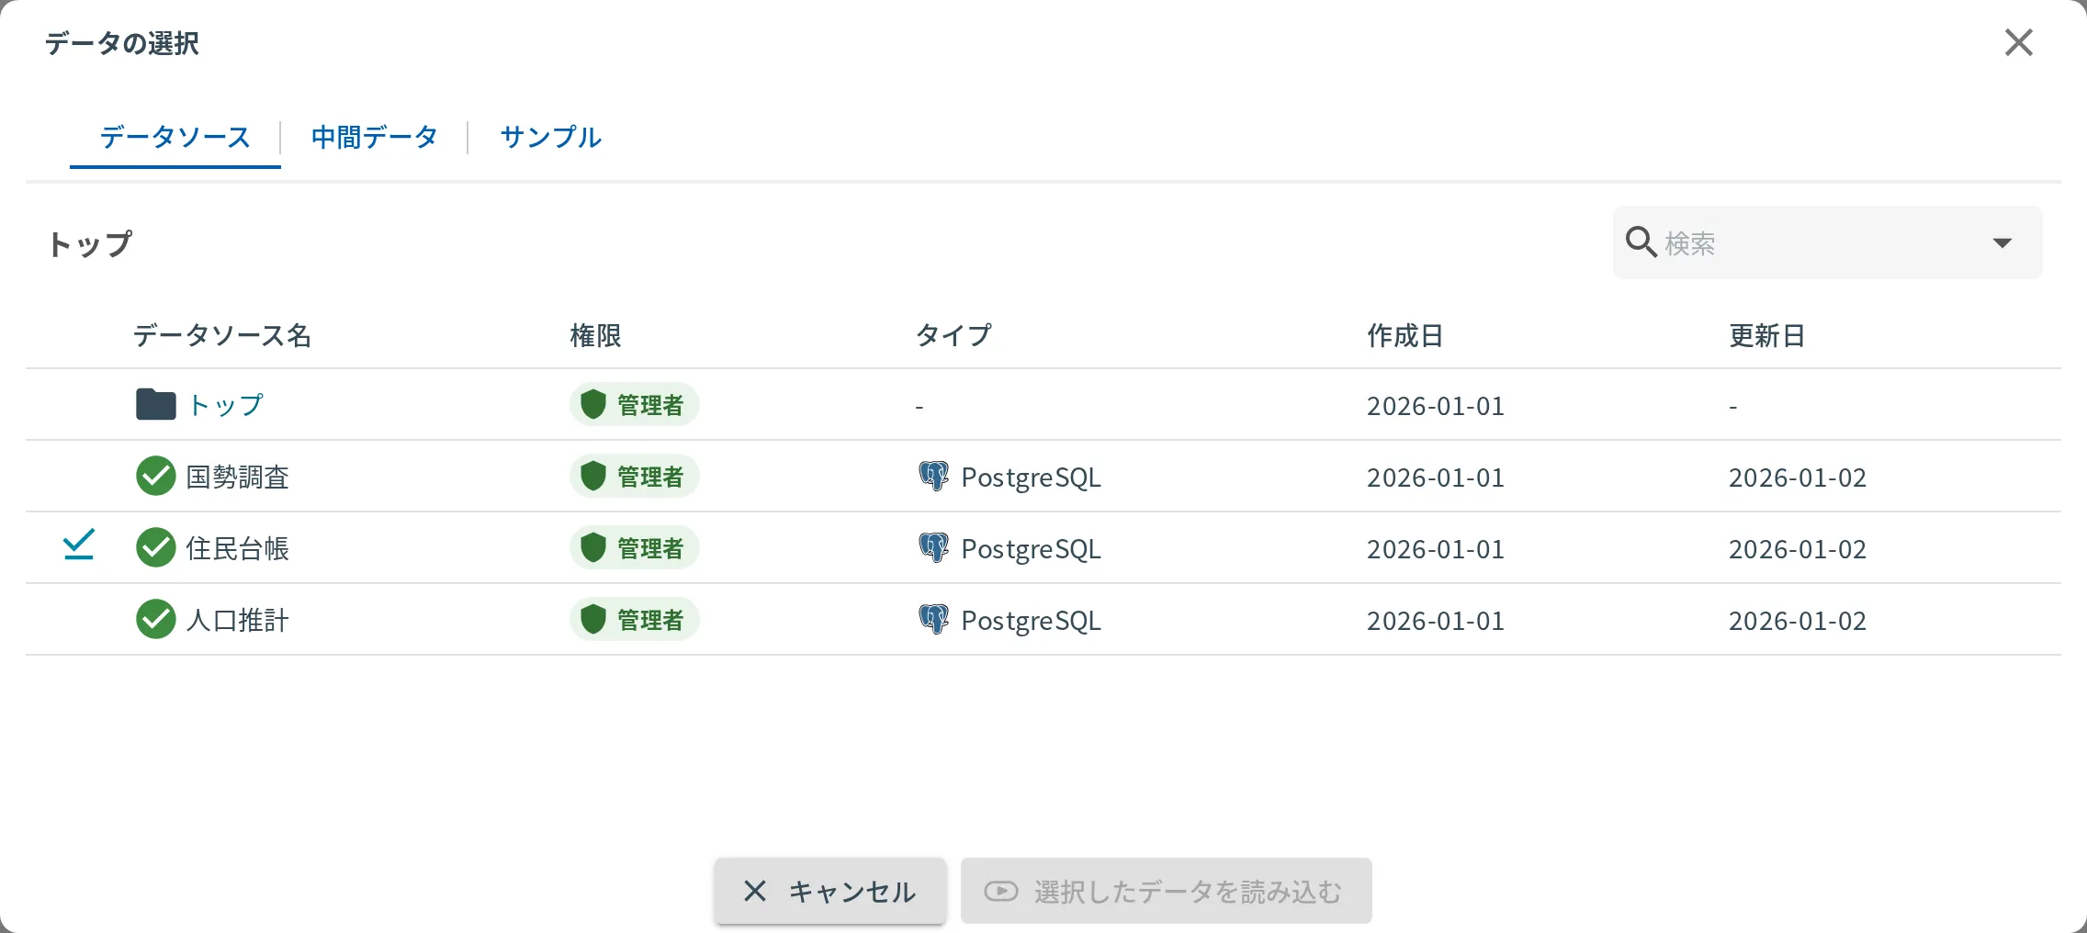Select the 国勢調査 data source name
2087x933 pixels.
pyautogui.click(x=238, y=477)
